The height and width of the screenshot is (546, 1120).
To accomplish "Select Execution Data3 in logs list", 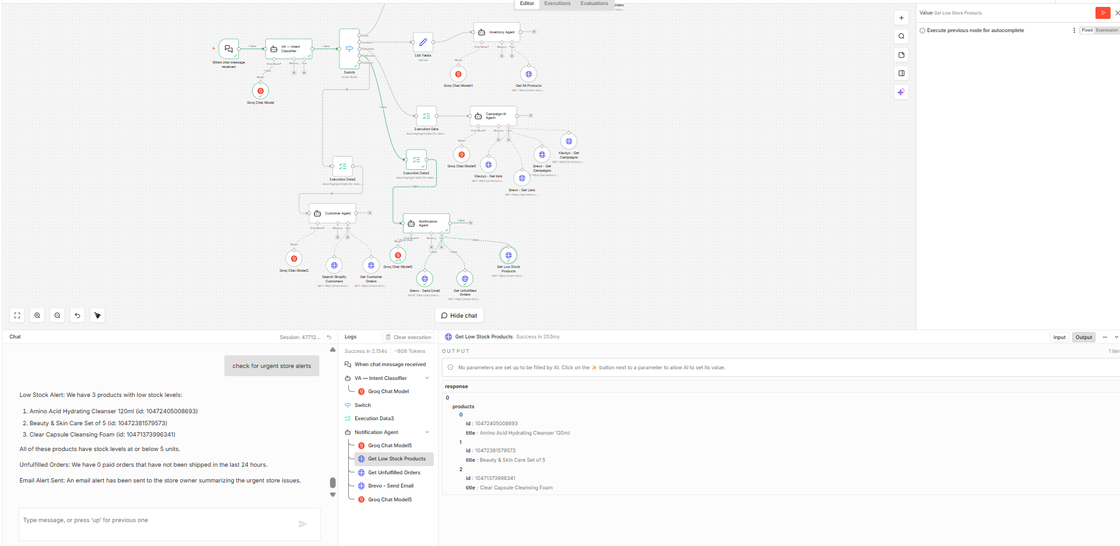I will click(374, 418).
